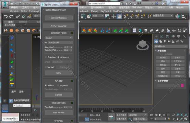The height and width of the screenshot is (123, 190).
Task: Enable the Use Ref. checkbox
Action: (46, 67)
